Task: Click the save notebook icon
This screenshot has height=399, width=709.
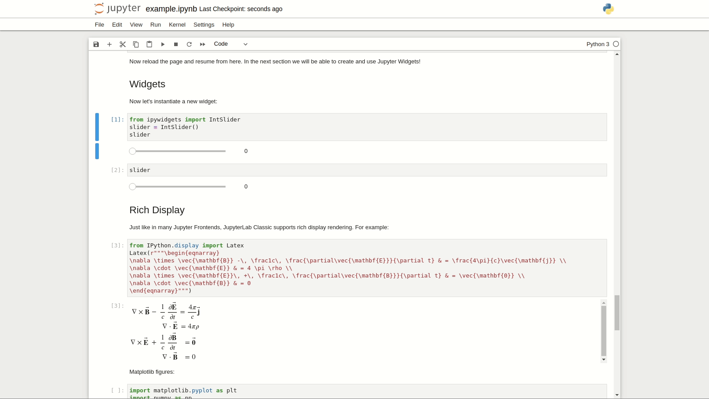Action: coord(96,44)
